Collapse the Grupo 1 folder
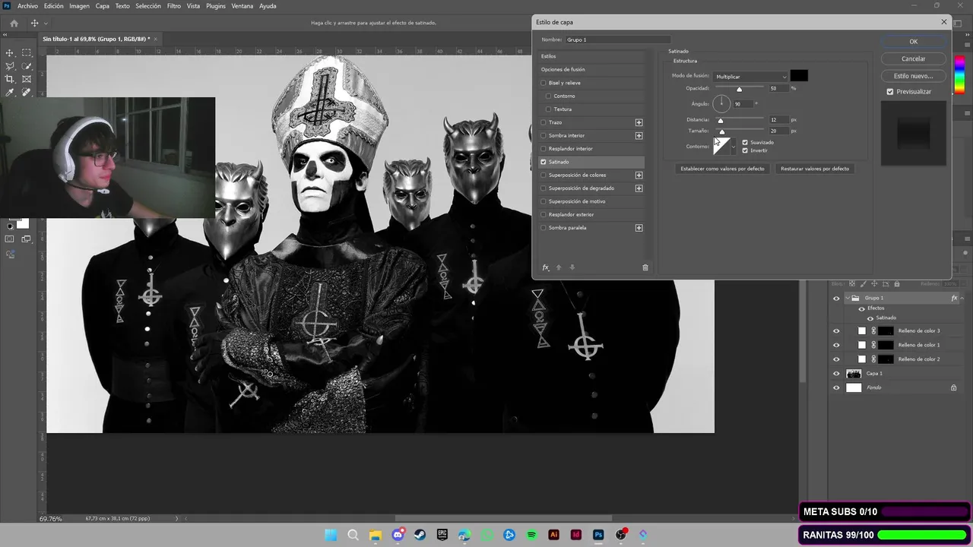The height and width of the screenshot is (547, 973). 847,298
